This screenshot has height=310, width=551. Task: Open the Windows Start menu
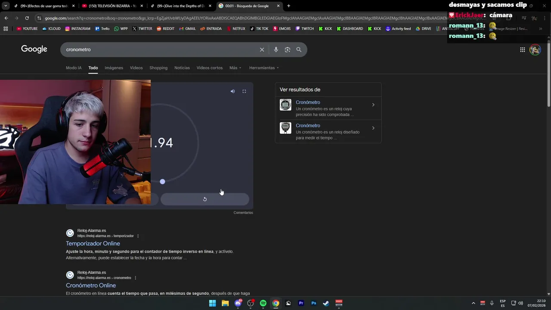[213, 303]
